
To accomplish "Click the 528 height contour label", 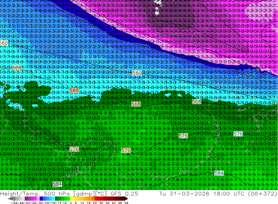I will pos(245,50).
